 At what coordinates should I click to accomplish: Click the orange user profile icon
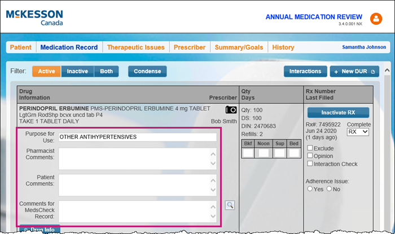pos(376,19)
